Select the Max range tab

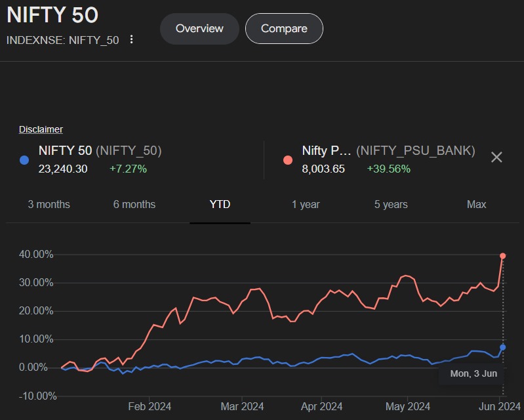point(477,204)
